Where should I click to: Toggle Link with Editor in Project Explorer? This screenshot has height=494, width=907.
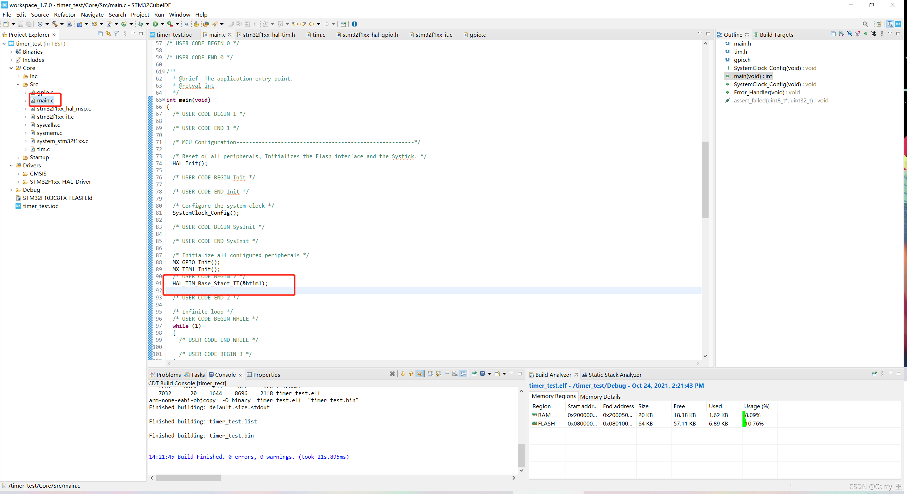click(x=108, y=34)
